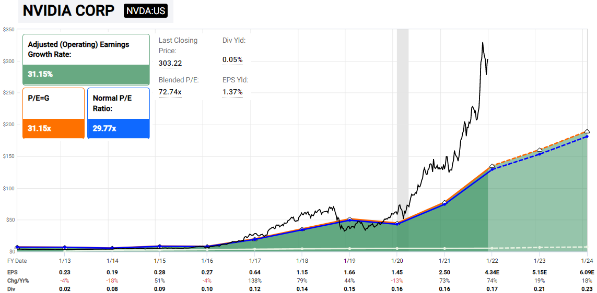
Task: Click the triangle marker at 1/24 estimate
Action: click(x=587, y=131)
